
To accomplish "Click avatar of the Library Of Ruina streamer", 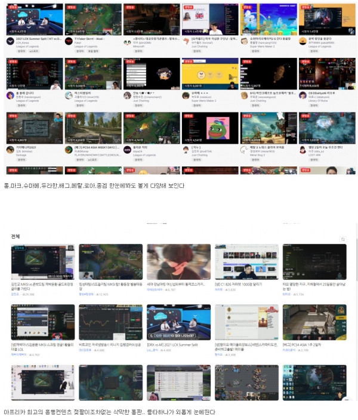I will click(303, 95).
